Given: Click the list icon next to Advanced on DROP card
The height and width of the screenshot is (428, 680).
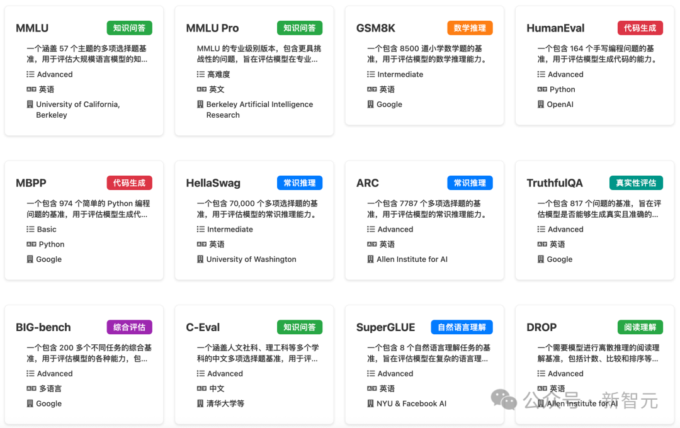Looking at the screenshot, I should (541, 373).
